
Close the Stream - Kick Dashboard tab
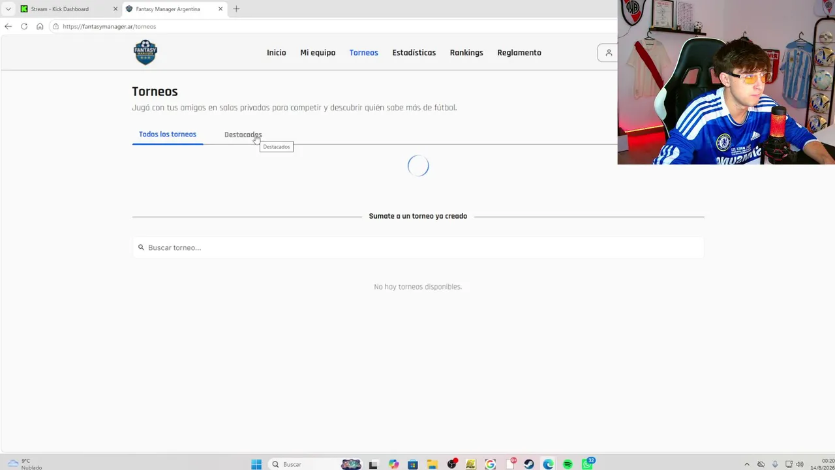[x=115, y=9]
